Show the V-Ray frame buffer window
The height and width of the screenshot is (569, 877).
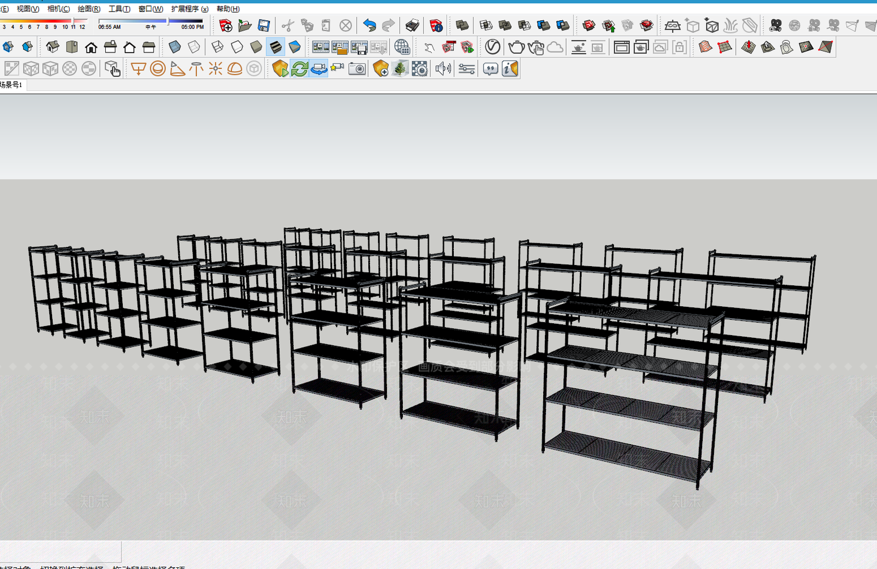(621, 47)
